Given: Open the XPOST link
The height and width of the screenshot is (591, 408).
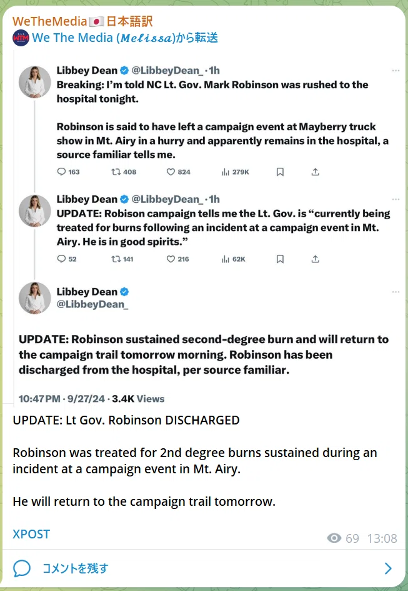Looking at the screenshot, I should 31,534.
